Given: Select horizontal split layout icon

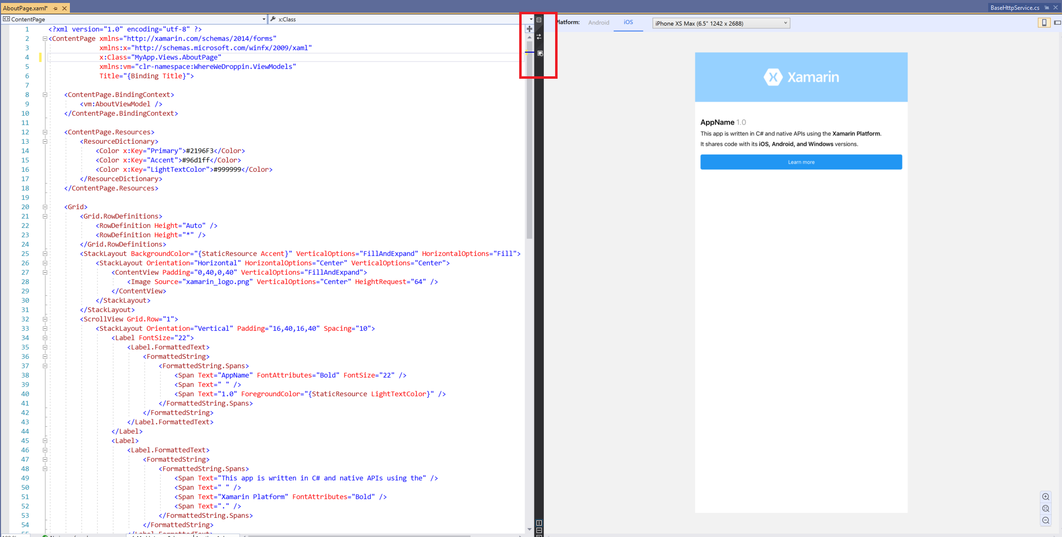Looking at the screenshot, I should click(539, 530).
